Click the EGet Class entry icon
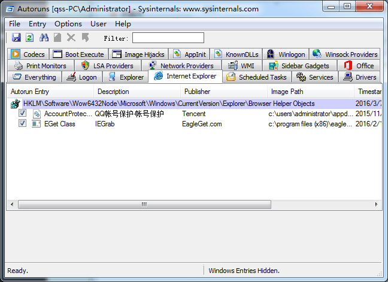Image resolution: width=388 pixels, height=282 pixels. click(x=37, y=124)
